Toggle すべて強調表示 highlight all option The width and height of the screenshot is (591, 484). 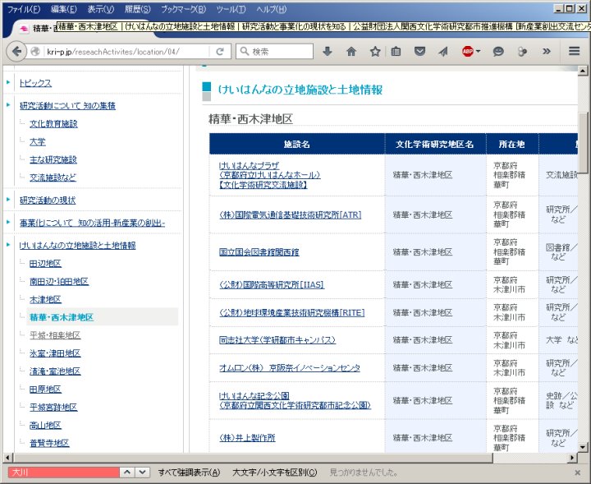[x=189, y=472]
